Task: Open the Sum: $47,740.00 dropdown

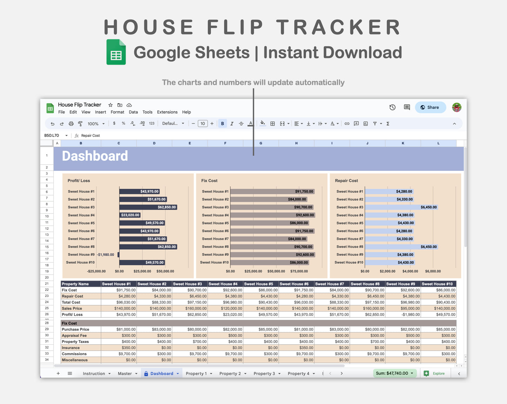Action: coord(395,373)
